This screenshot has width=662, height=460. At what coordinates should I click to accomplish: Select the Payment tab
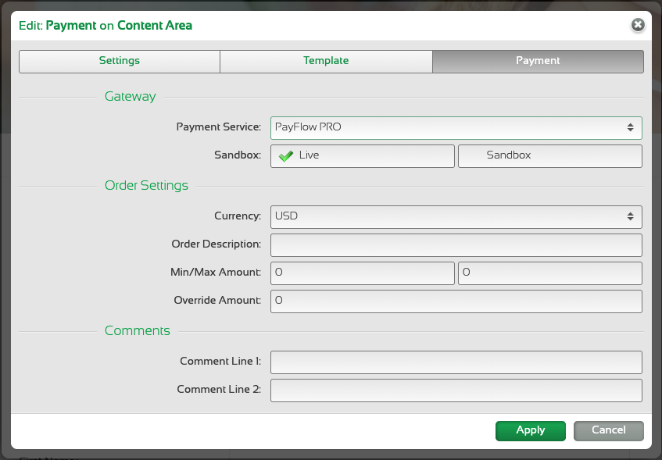[538, 61]
